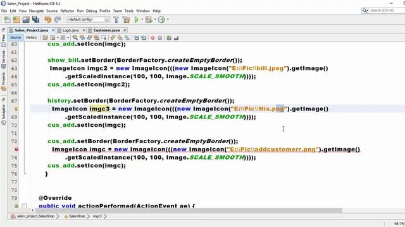Open the Run Project dropdown arrow
Viewport: 405px width, 227px height.
tap(142, 20)
